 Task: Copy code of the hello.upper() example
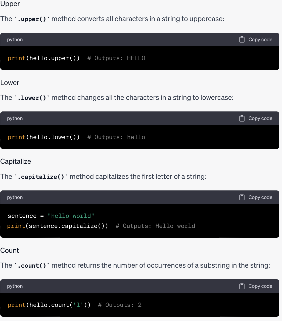(x=256, y=39)
